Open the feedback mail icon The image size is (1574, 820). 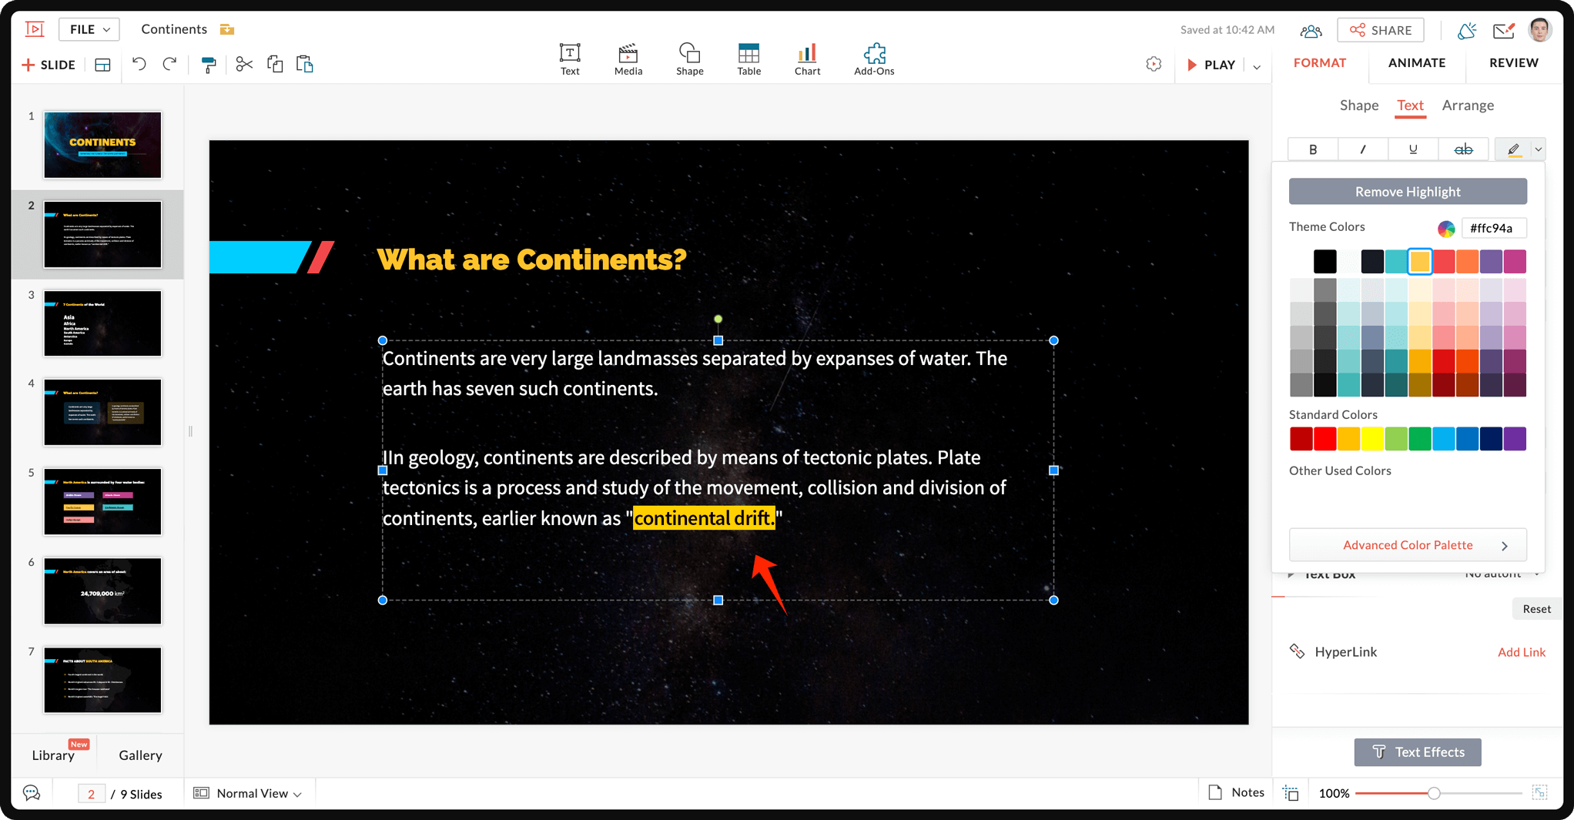[x=1504, y=30]
